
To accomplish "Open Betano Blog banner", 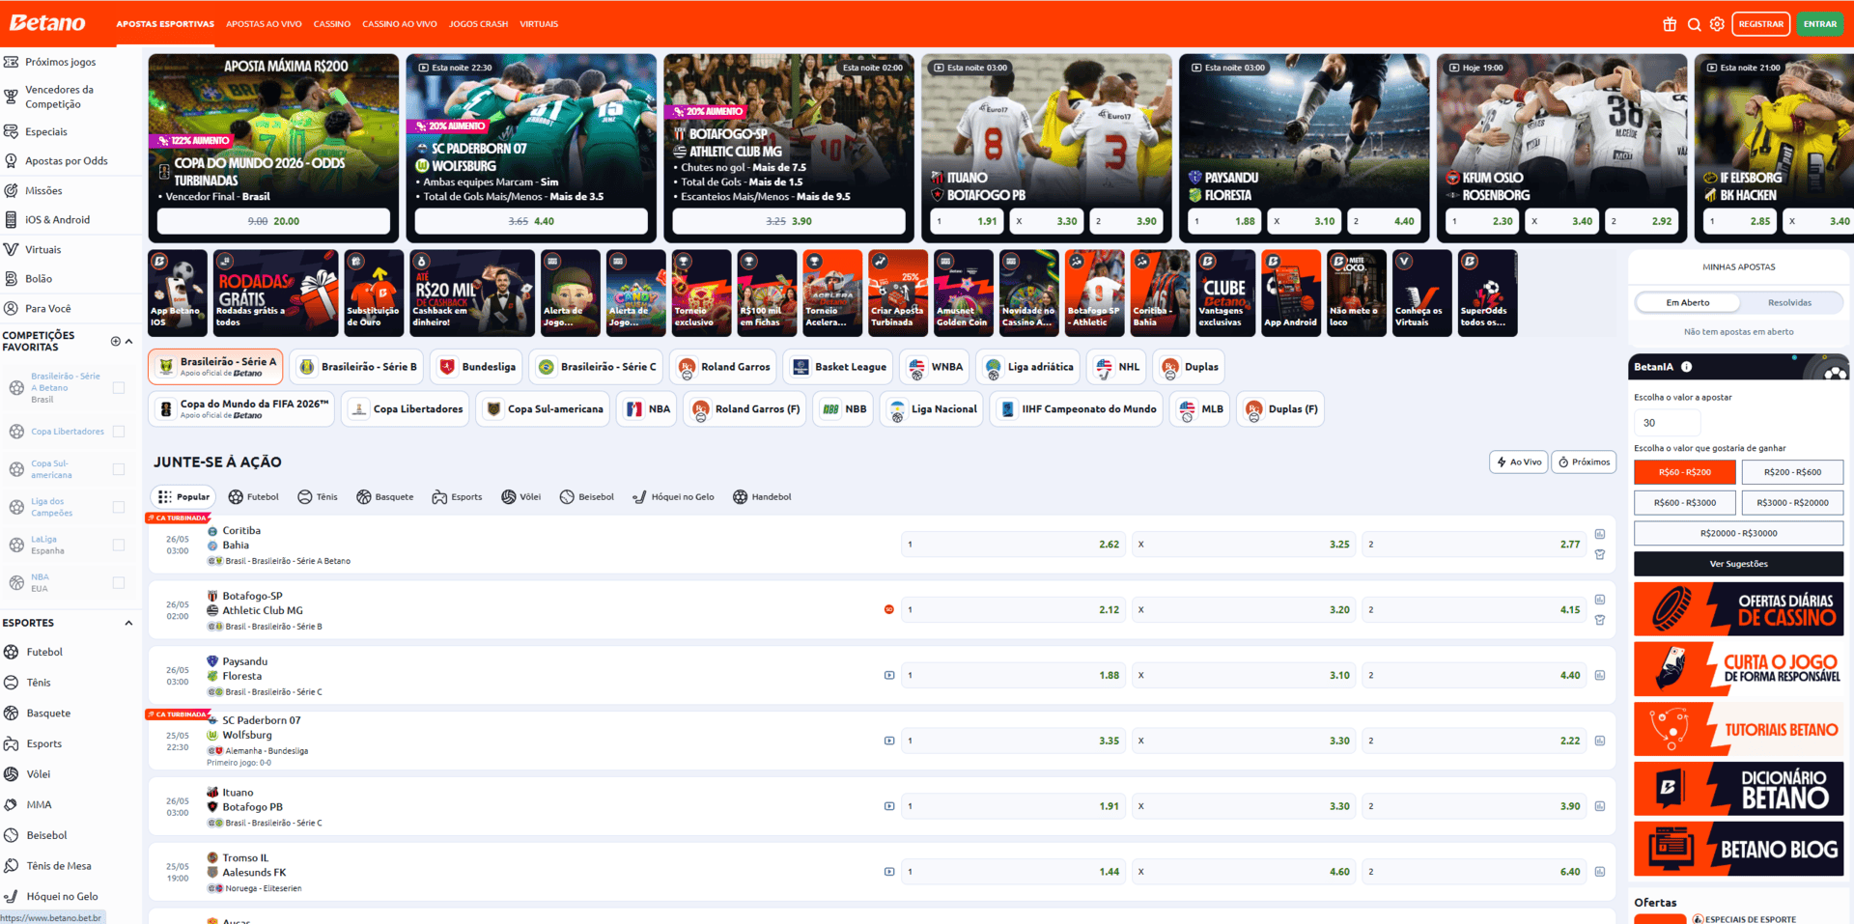I will [x=1738, y=850].
